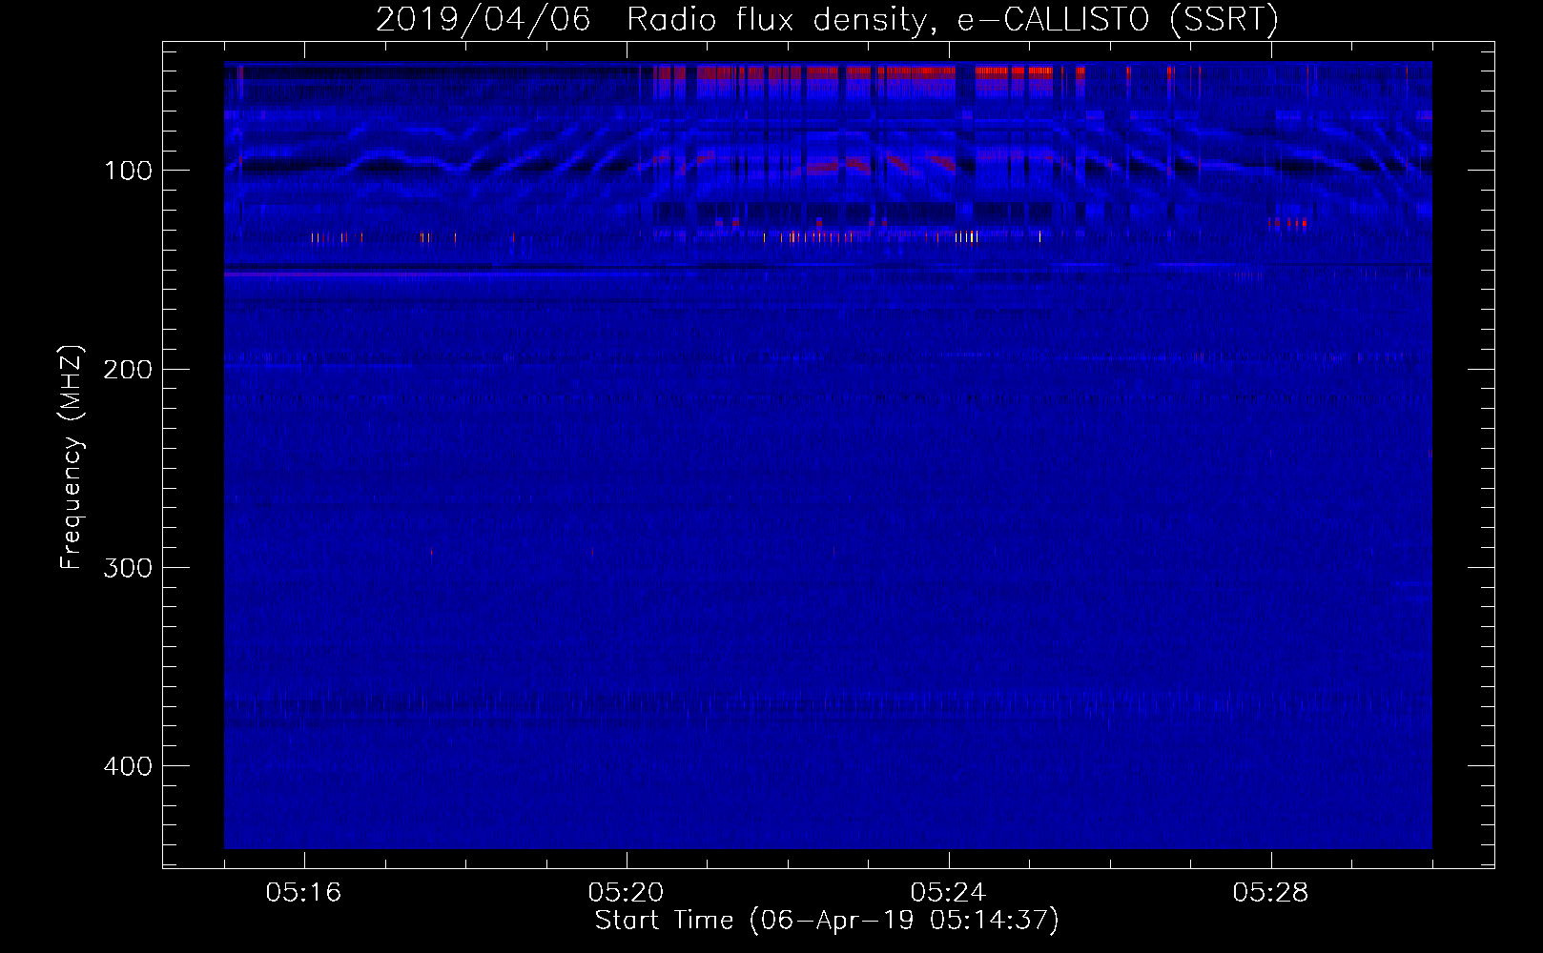Click the 200 frequency tick label
Screen dimensions: 1543x953
tap(128, 369)
